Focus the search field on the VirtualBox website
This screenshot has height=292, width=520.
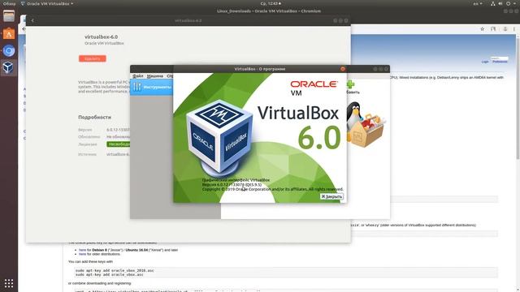tap(499, 58)
